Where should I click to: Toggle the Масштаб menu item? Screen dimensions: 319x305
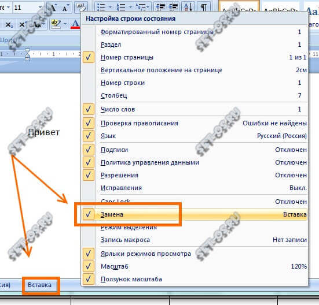[x=195, y=266]
